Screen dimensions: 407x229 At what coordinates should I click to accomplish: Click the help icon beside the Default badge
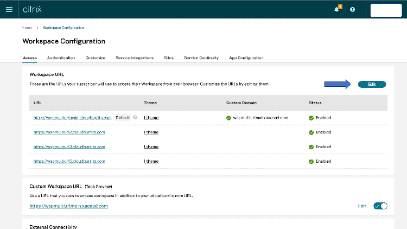(x=135, y=117)
